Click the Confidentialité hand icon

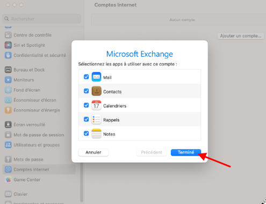(x=8, y=55)
